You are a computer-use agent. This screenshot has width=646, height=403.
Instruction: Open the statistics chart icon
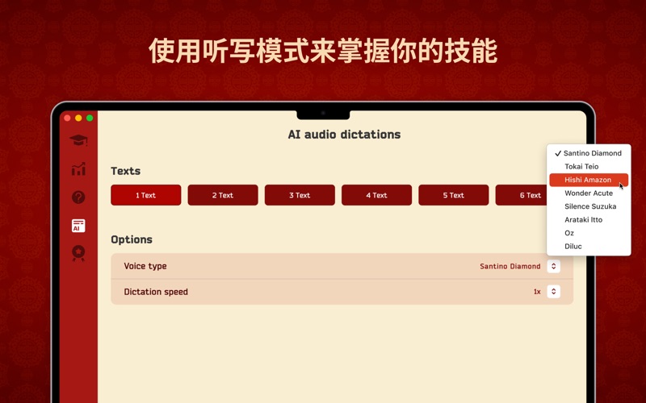pos(78,169)
